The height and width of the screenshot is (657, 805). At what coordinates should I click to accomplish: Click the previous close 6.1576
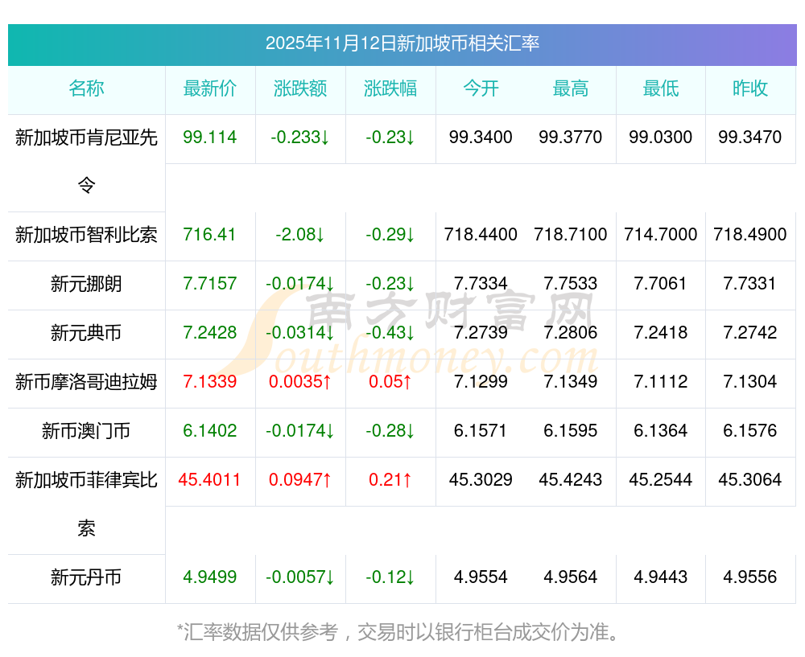click(750, 431)
